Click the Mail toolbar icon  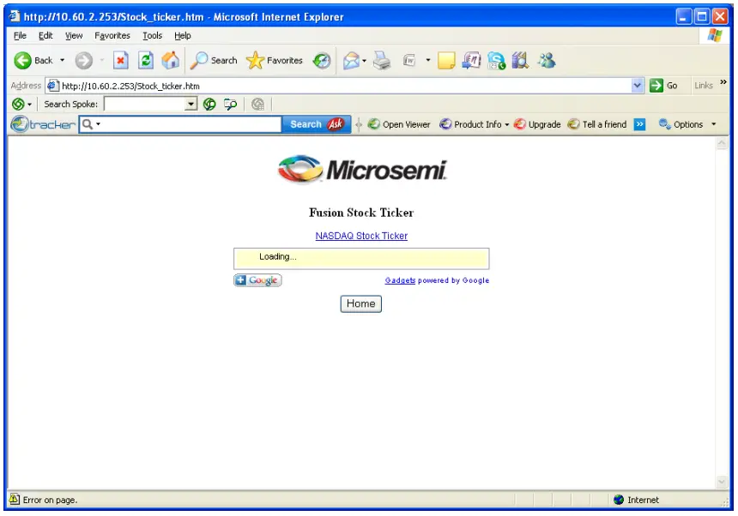click(351, 61)
